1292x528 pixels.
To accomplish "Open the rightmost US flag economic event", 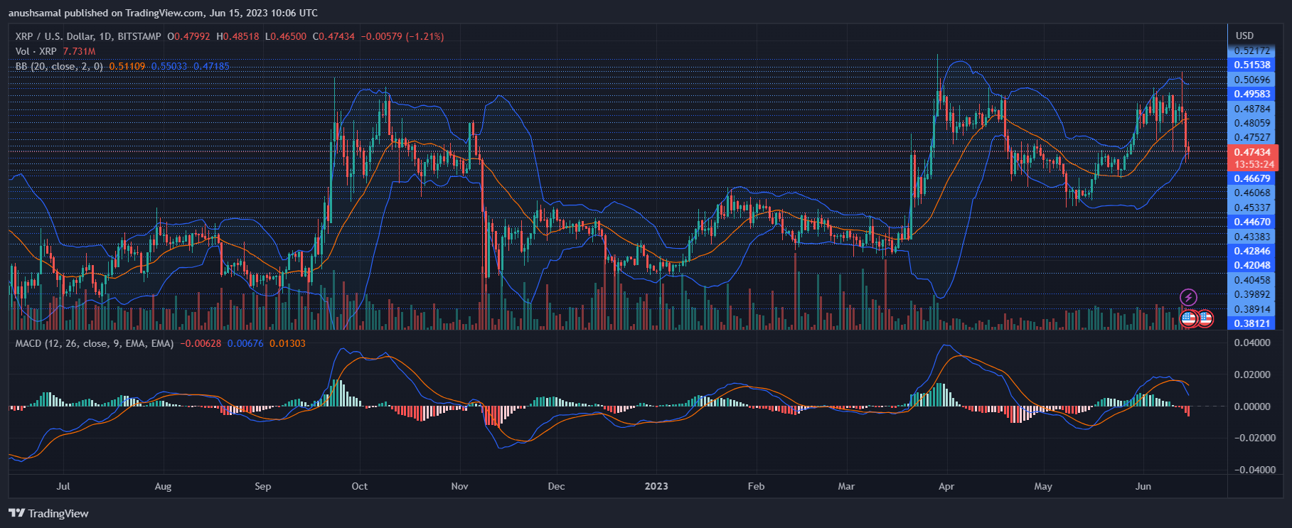I will pyautogui.click(x=1205, y=318).
